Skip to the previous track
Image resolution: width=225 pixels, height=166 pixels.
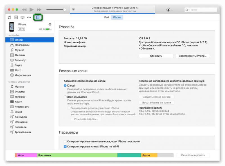coord(24,10)
